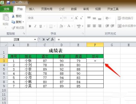Expand the Name Box SUM dropdown
Viewport: 136px width, 104px height.
click(x=35, y=40)
